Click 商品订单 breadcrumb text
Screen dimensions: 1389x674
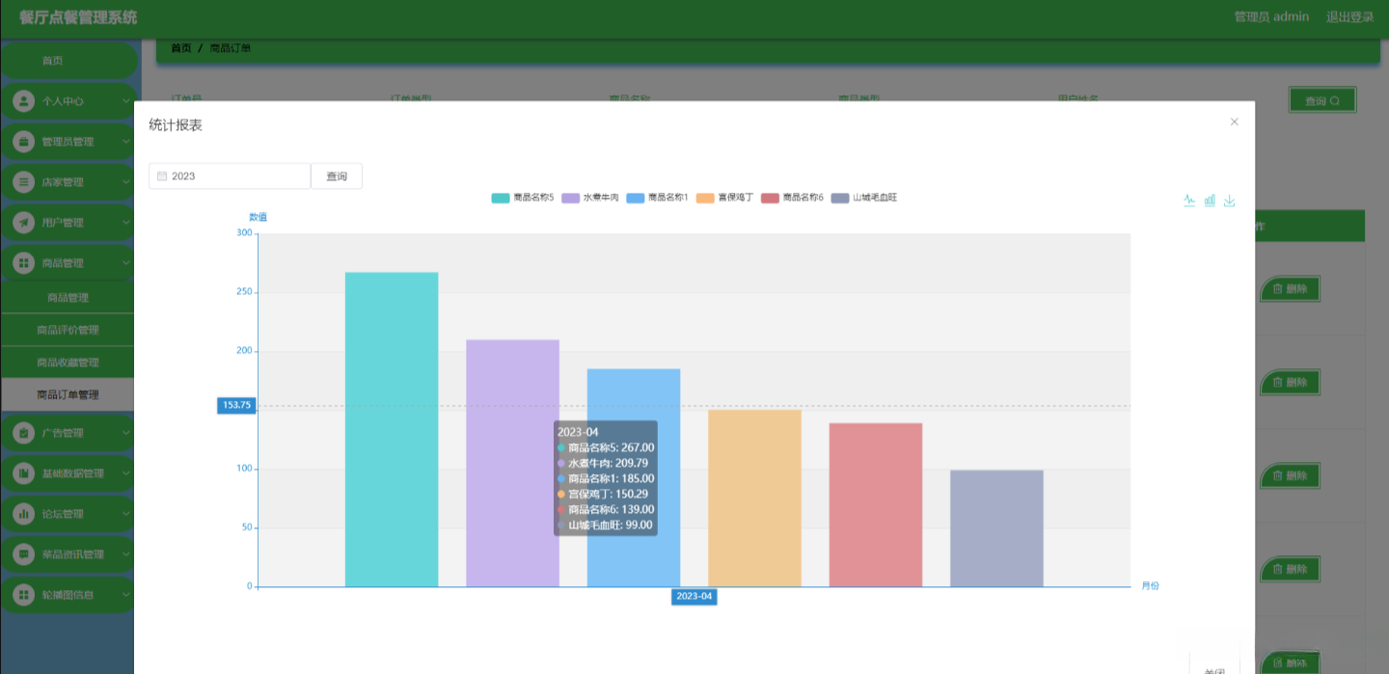point(231,48)
